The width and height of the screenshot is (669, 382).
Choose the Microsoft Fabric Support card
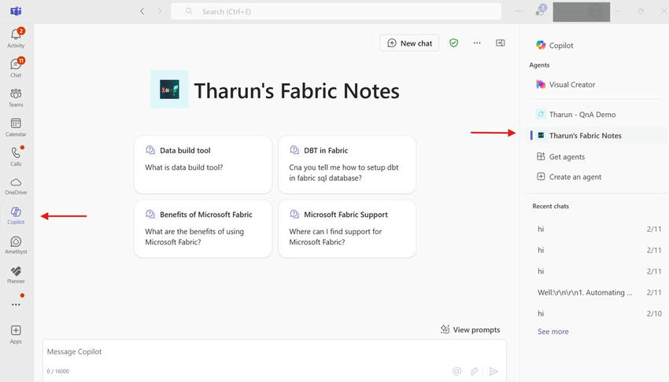(x=347, y=229)
